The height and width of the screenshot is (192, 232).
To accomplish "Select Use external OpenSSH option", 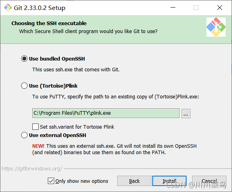I will [x=24, y=135].
